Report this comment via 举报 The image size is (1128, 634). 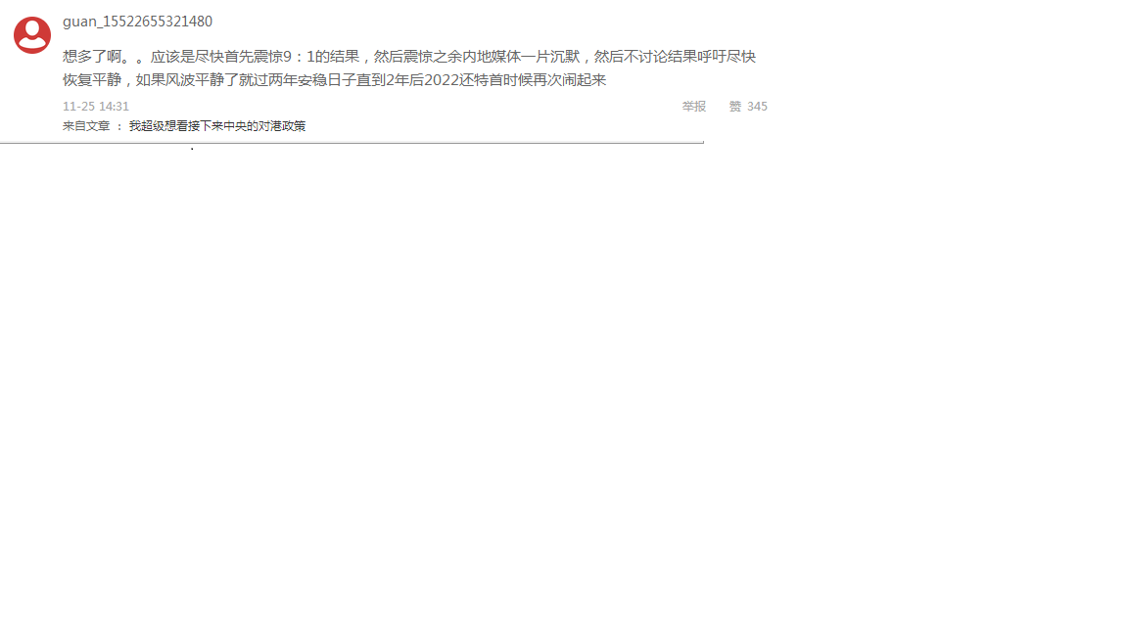click(694, 107)
